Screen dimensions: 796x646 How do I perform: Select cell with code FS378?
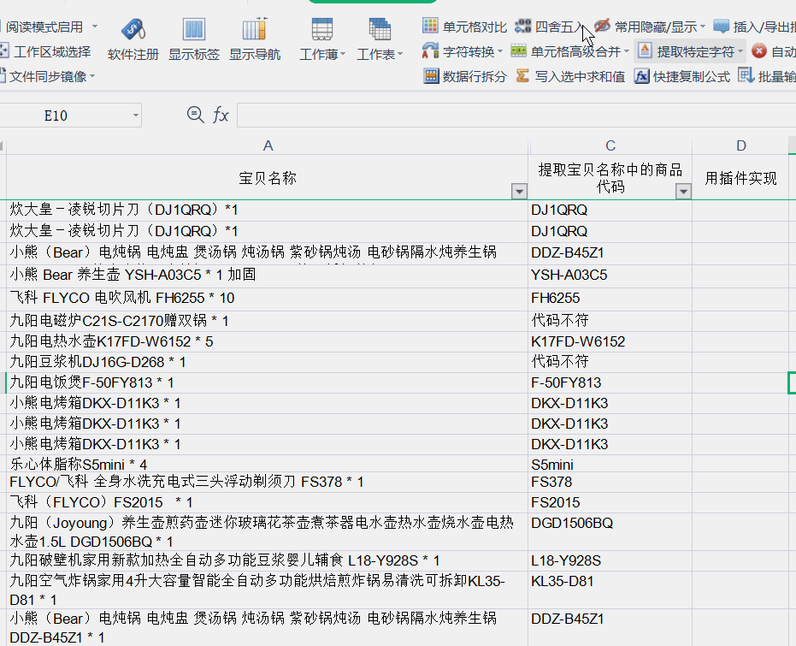(x=610, y=483)
